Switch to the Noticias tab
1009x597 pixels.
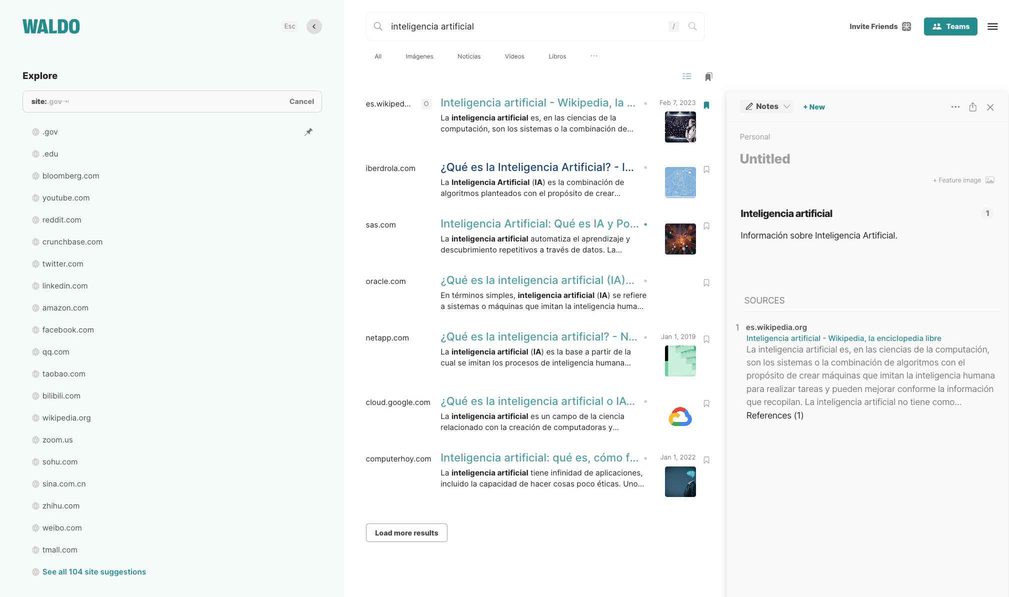[x=469, y=56]
